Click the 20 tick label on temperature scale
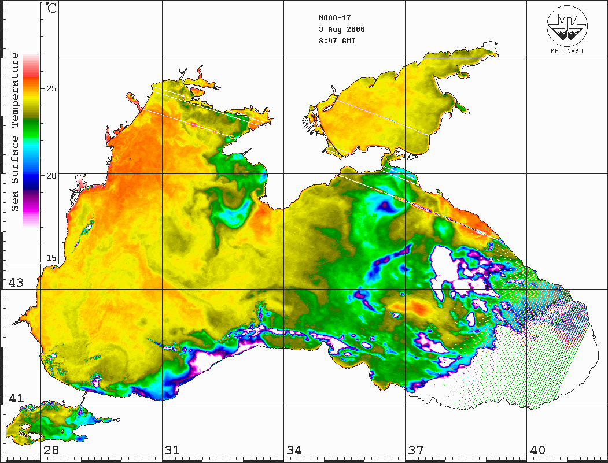 [51, 176]
